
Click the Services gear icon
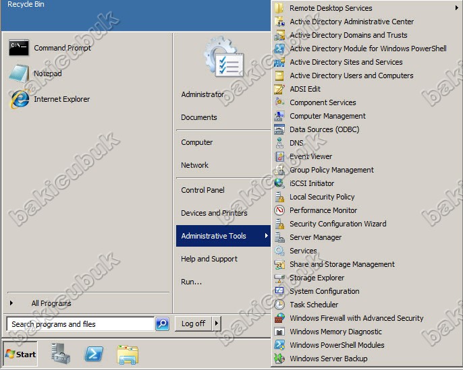coord(279,251)
